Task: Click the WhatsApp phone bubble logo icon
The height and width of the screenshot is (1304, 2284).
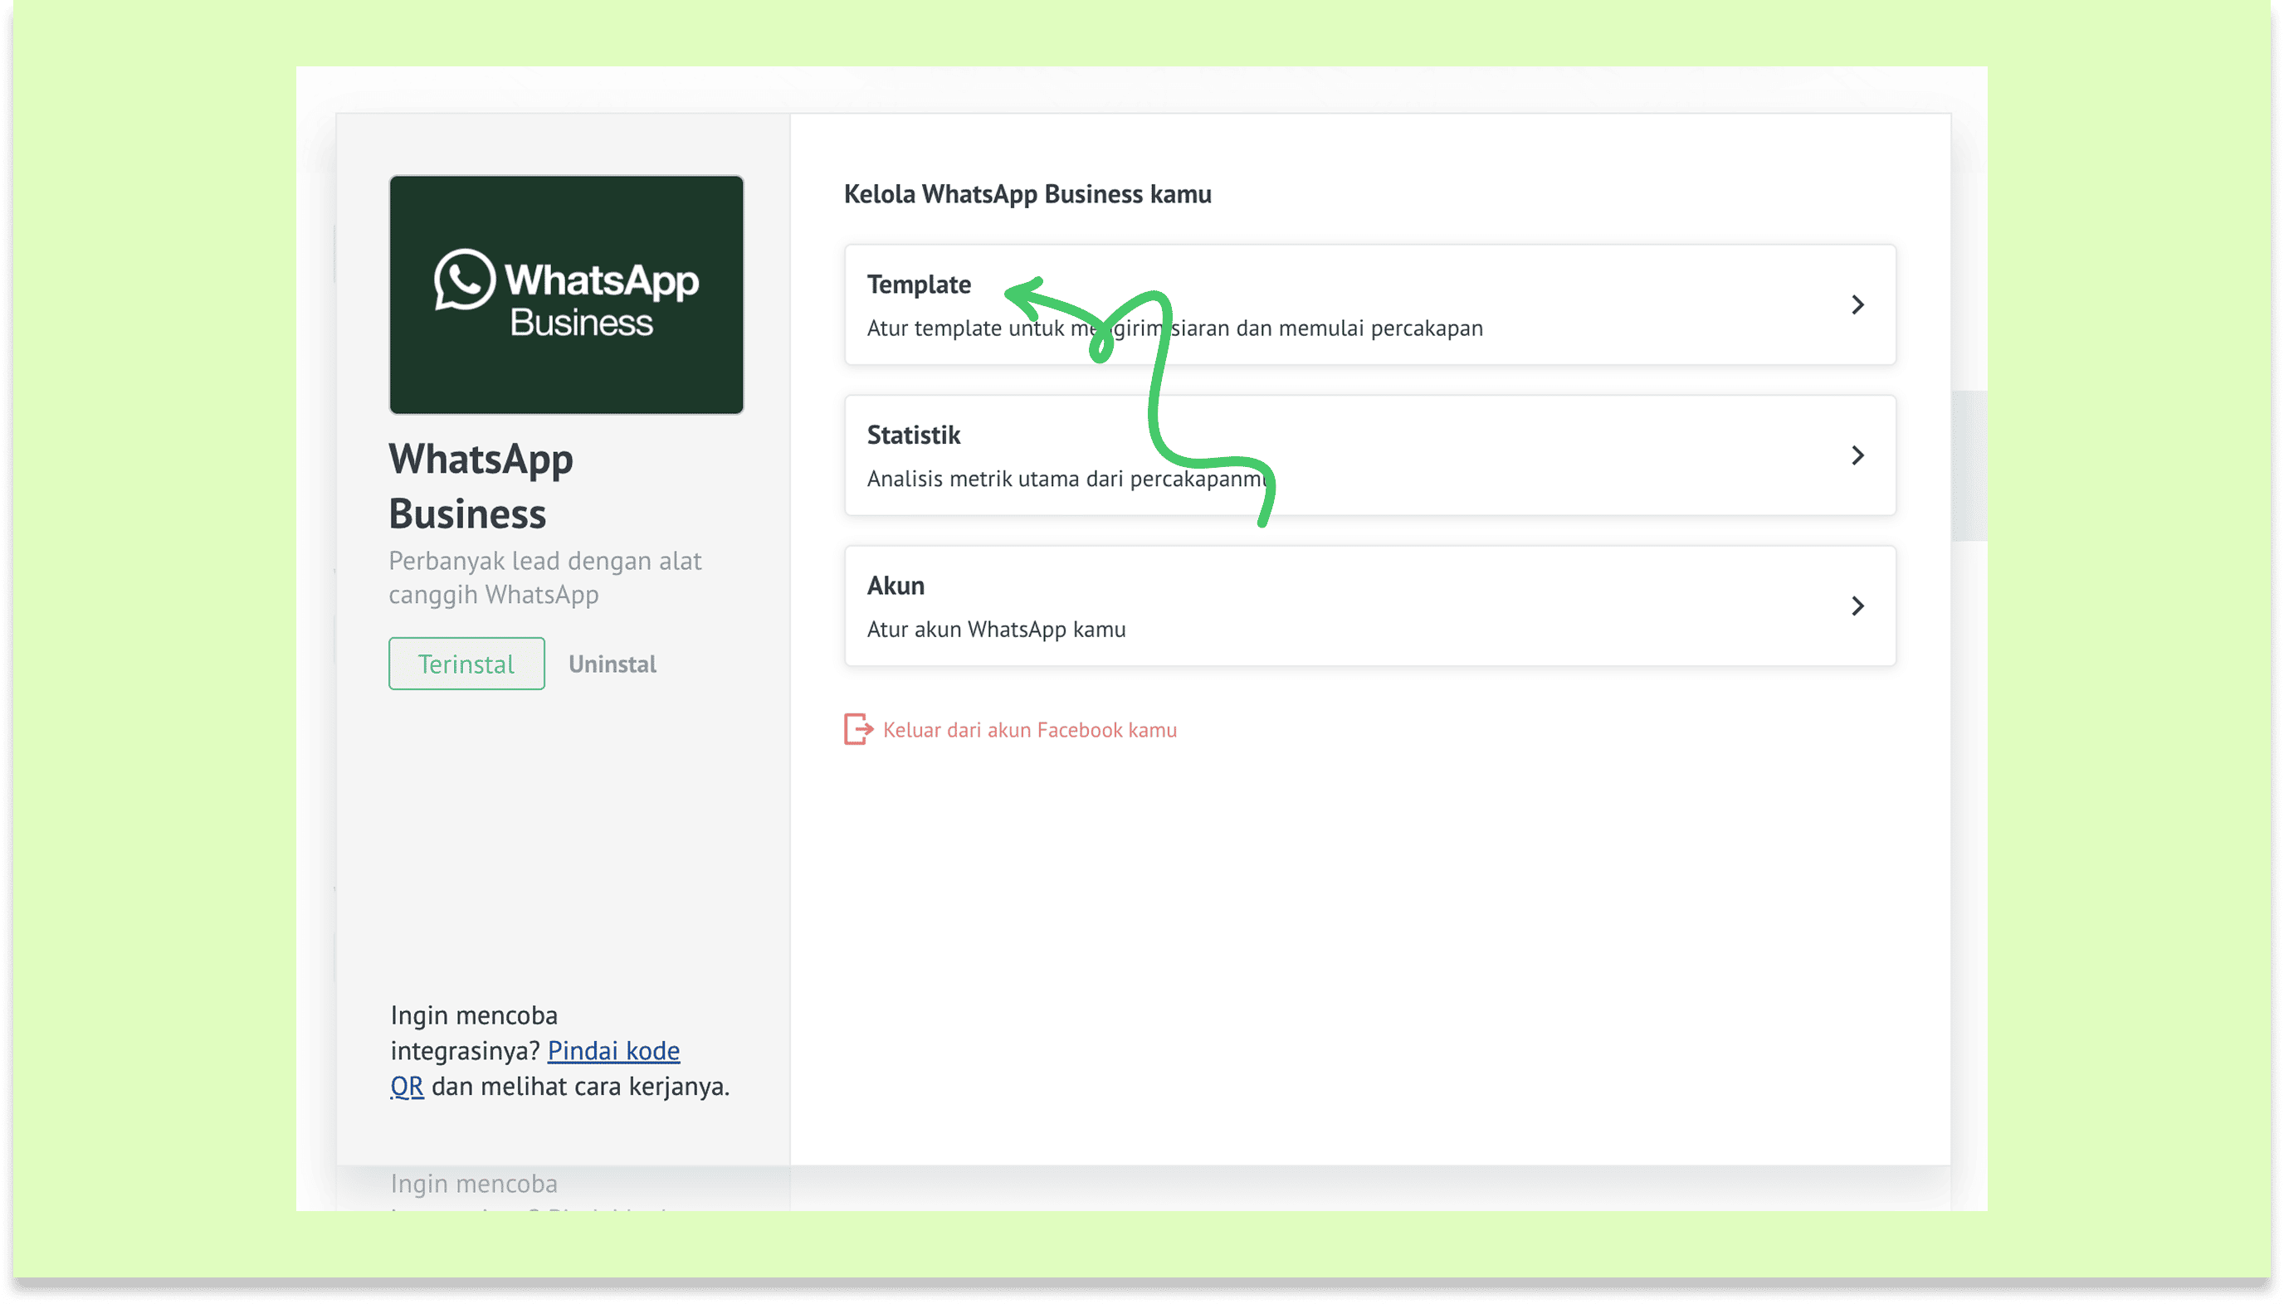Action: (464, 280)
